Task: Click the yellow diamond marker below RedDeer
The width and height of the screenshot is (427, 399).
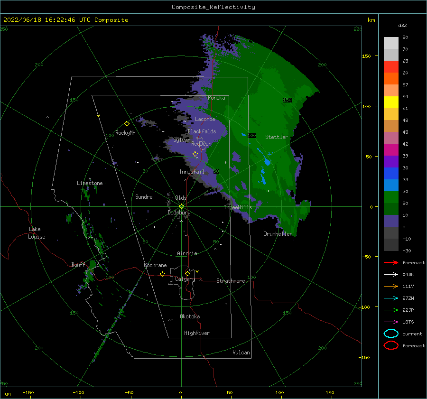Action: click(195, 154)
